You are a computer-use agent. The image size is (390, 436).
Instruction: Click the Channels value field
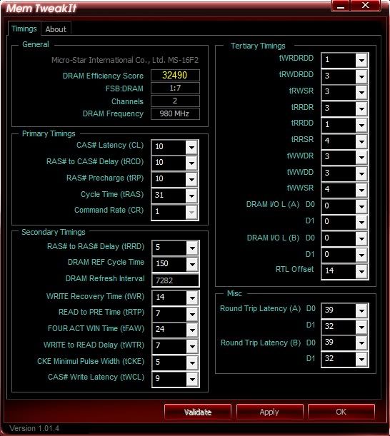coord(175,101)
